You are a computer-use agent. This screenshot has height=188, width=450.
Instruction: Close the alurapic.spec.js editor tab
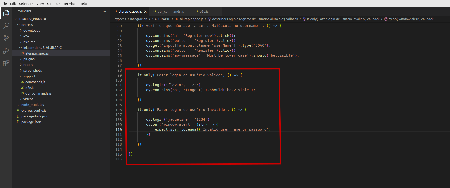click(145, 12)
